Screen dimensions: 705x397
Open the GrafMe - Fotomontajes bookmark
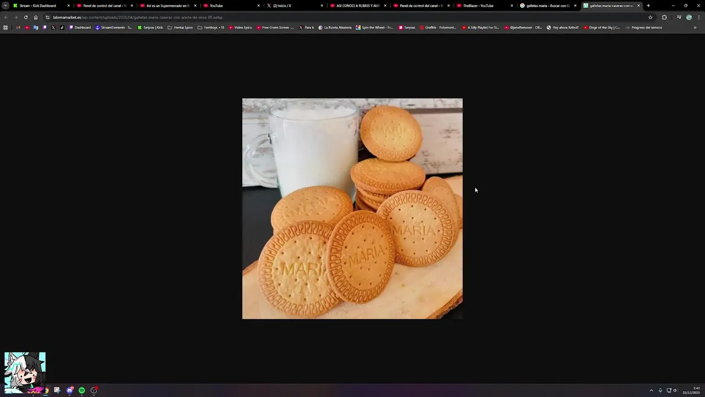pyautogui.click(x=438, y=28)
